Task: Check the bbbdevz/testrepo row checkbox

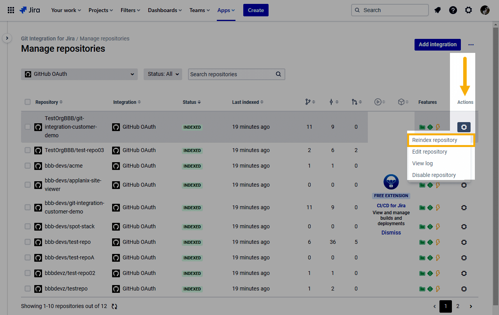Action: pyautogui.click(x=28, y=289)
